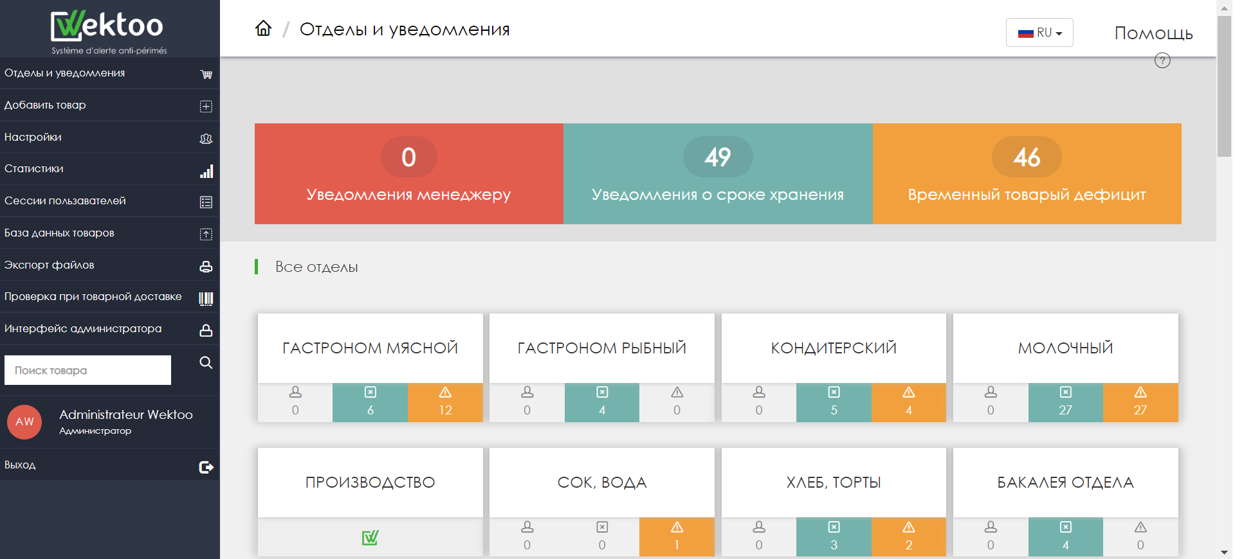Open the RU language dropdown
The width and height of the screenshot is (1235, 559).
pyautogui.click(x=1039, y=33)
